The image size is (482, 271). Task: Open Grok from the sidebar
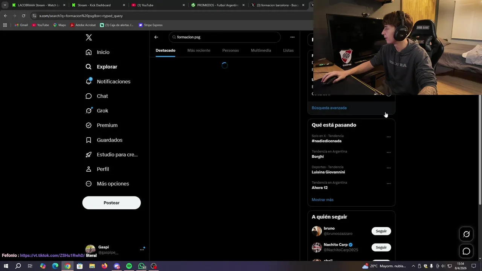[x=97, y=111]
